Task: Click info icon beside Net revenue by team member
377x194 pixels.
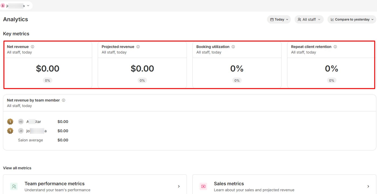Action: click(x=64, y=100)
